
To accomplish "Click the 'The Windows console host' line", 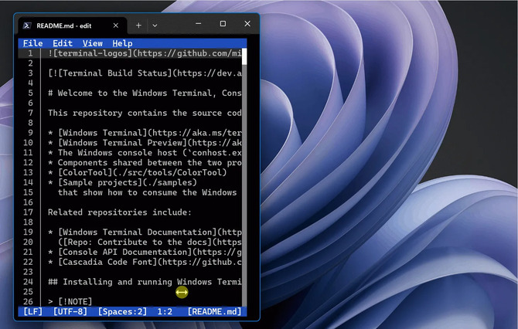I will click(x=145, y=152).
